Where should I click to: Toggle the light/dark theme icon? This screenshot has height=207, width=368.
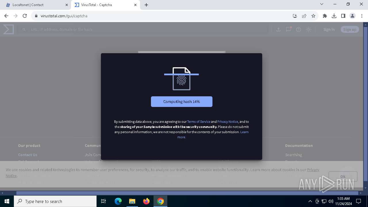pos(308,29)
